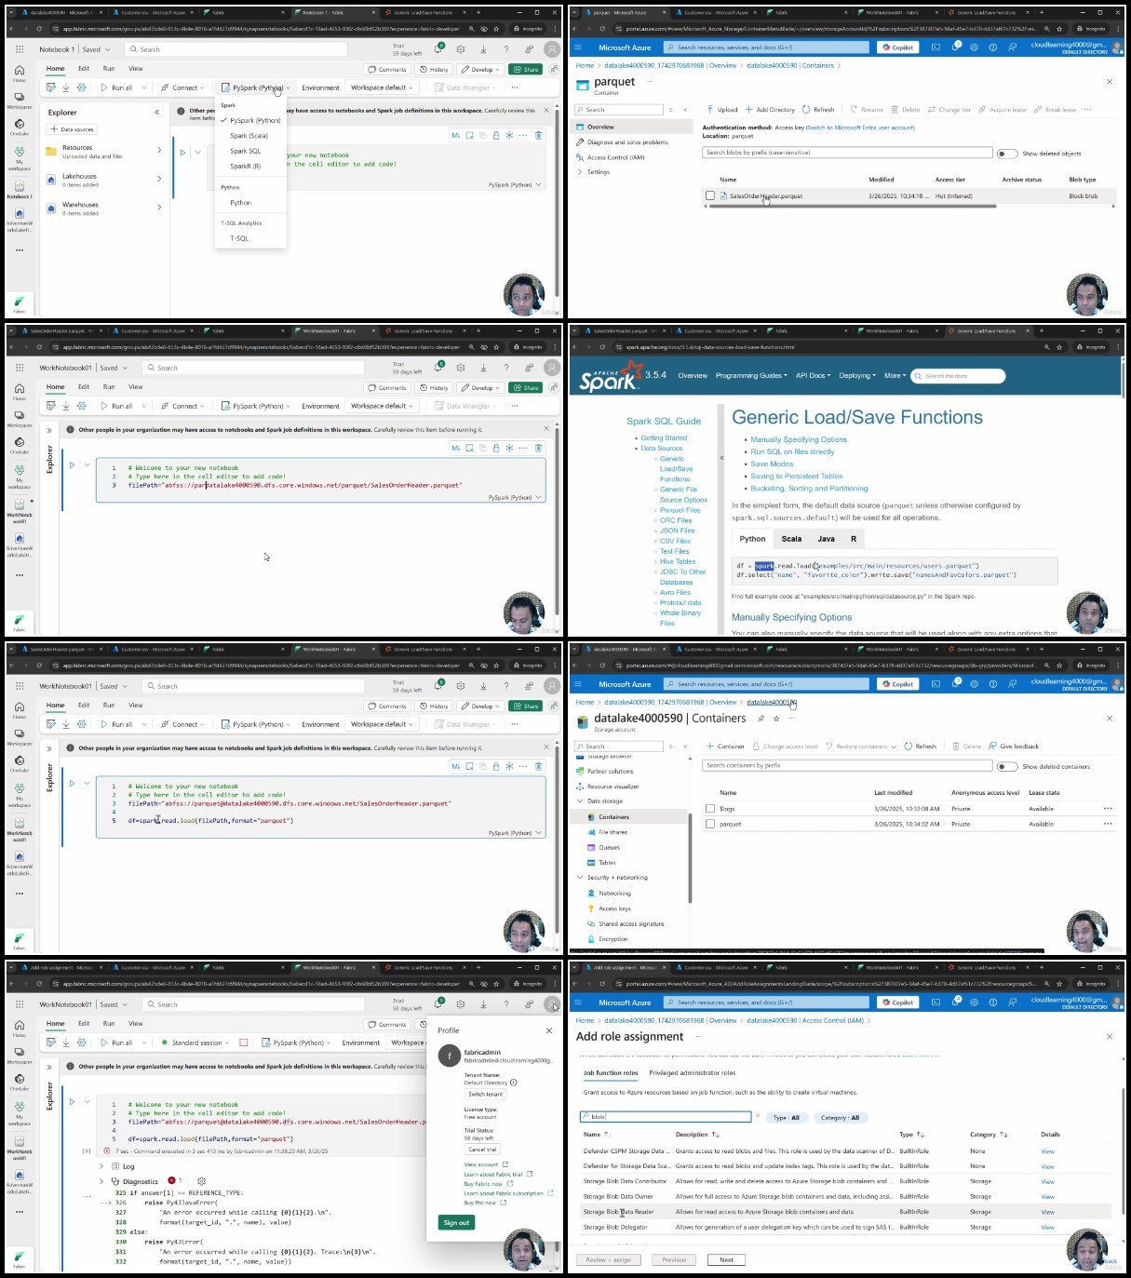Screen dimensions: 1131x1278
Task: Select Spark (Scala) from language menu
Action: coord(249,136)
